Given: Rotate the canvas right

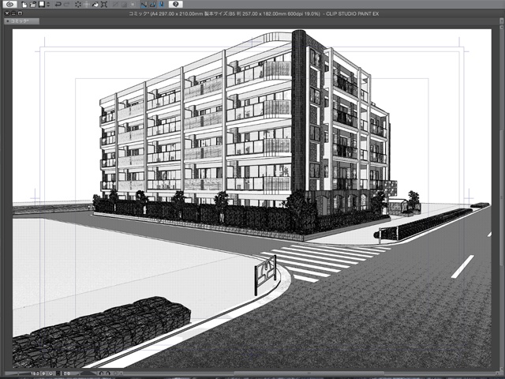Looking at the screenshot, I should click(108, 373).
